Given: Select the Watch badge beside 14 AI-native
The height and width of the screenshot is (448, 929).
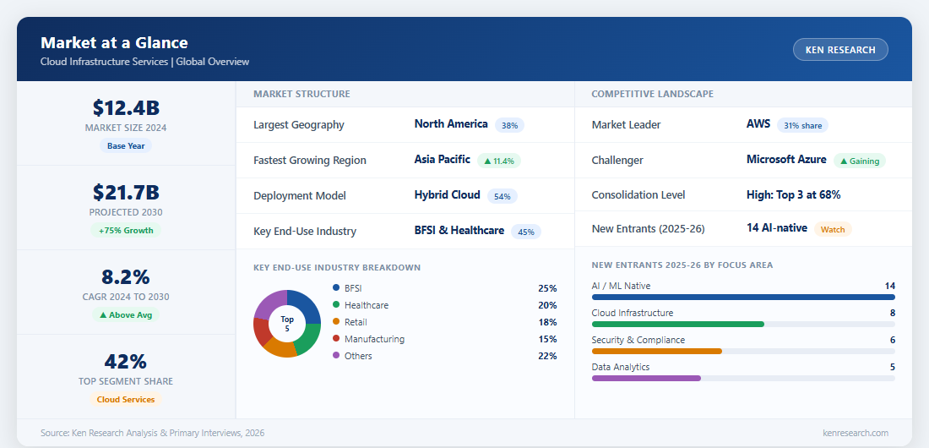Looking at the screenshot, I should pos(833,230).
